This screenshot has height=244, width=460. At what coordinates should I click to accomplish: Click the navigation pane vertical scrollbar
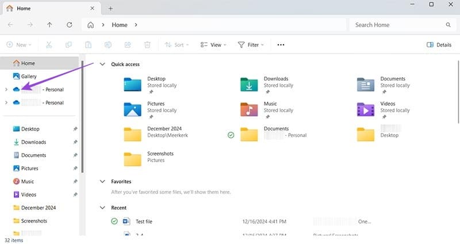83,115
